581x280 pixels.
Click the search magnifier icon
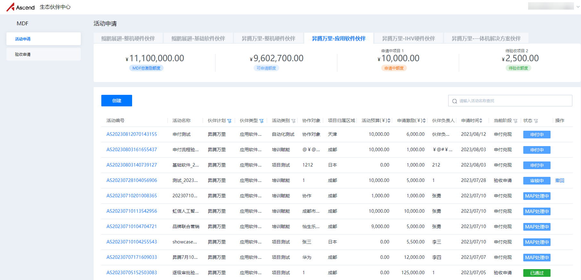(x=454, y=101)
